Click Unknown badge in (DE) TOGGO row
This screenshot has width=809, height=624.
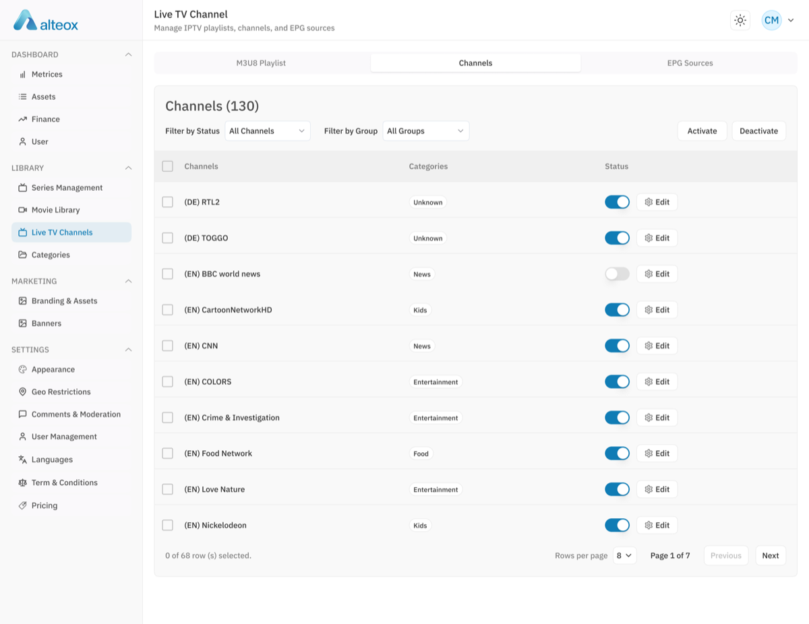[428, 238]
